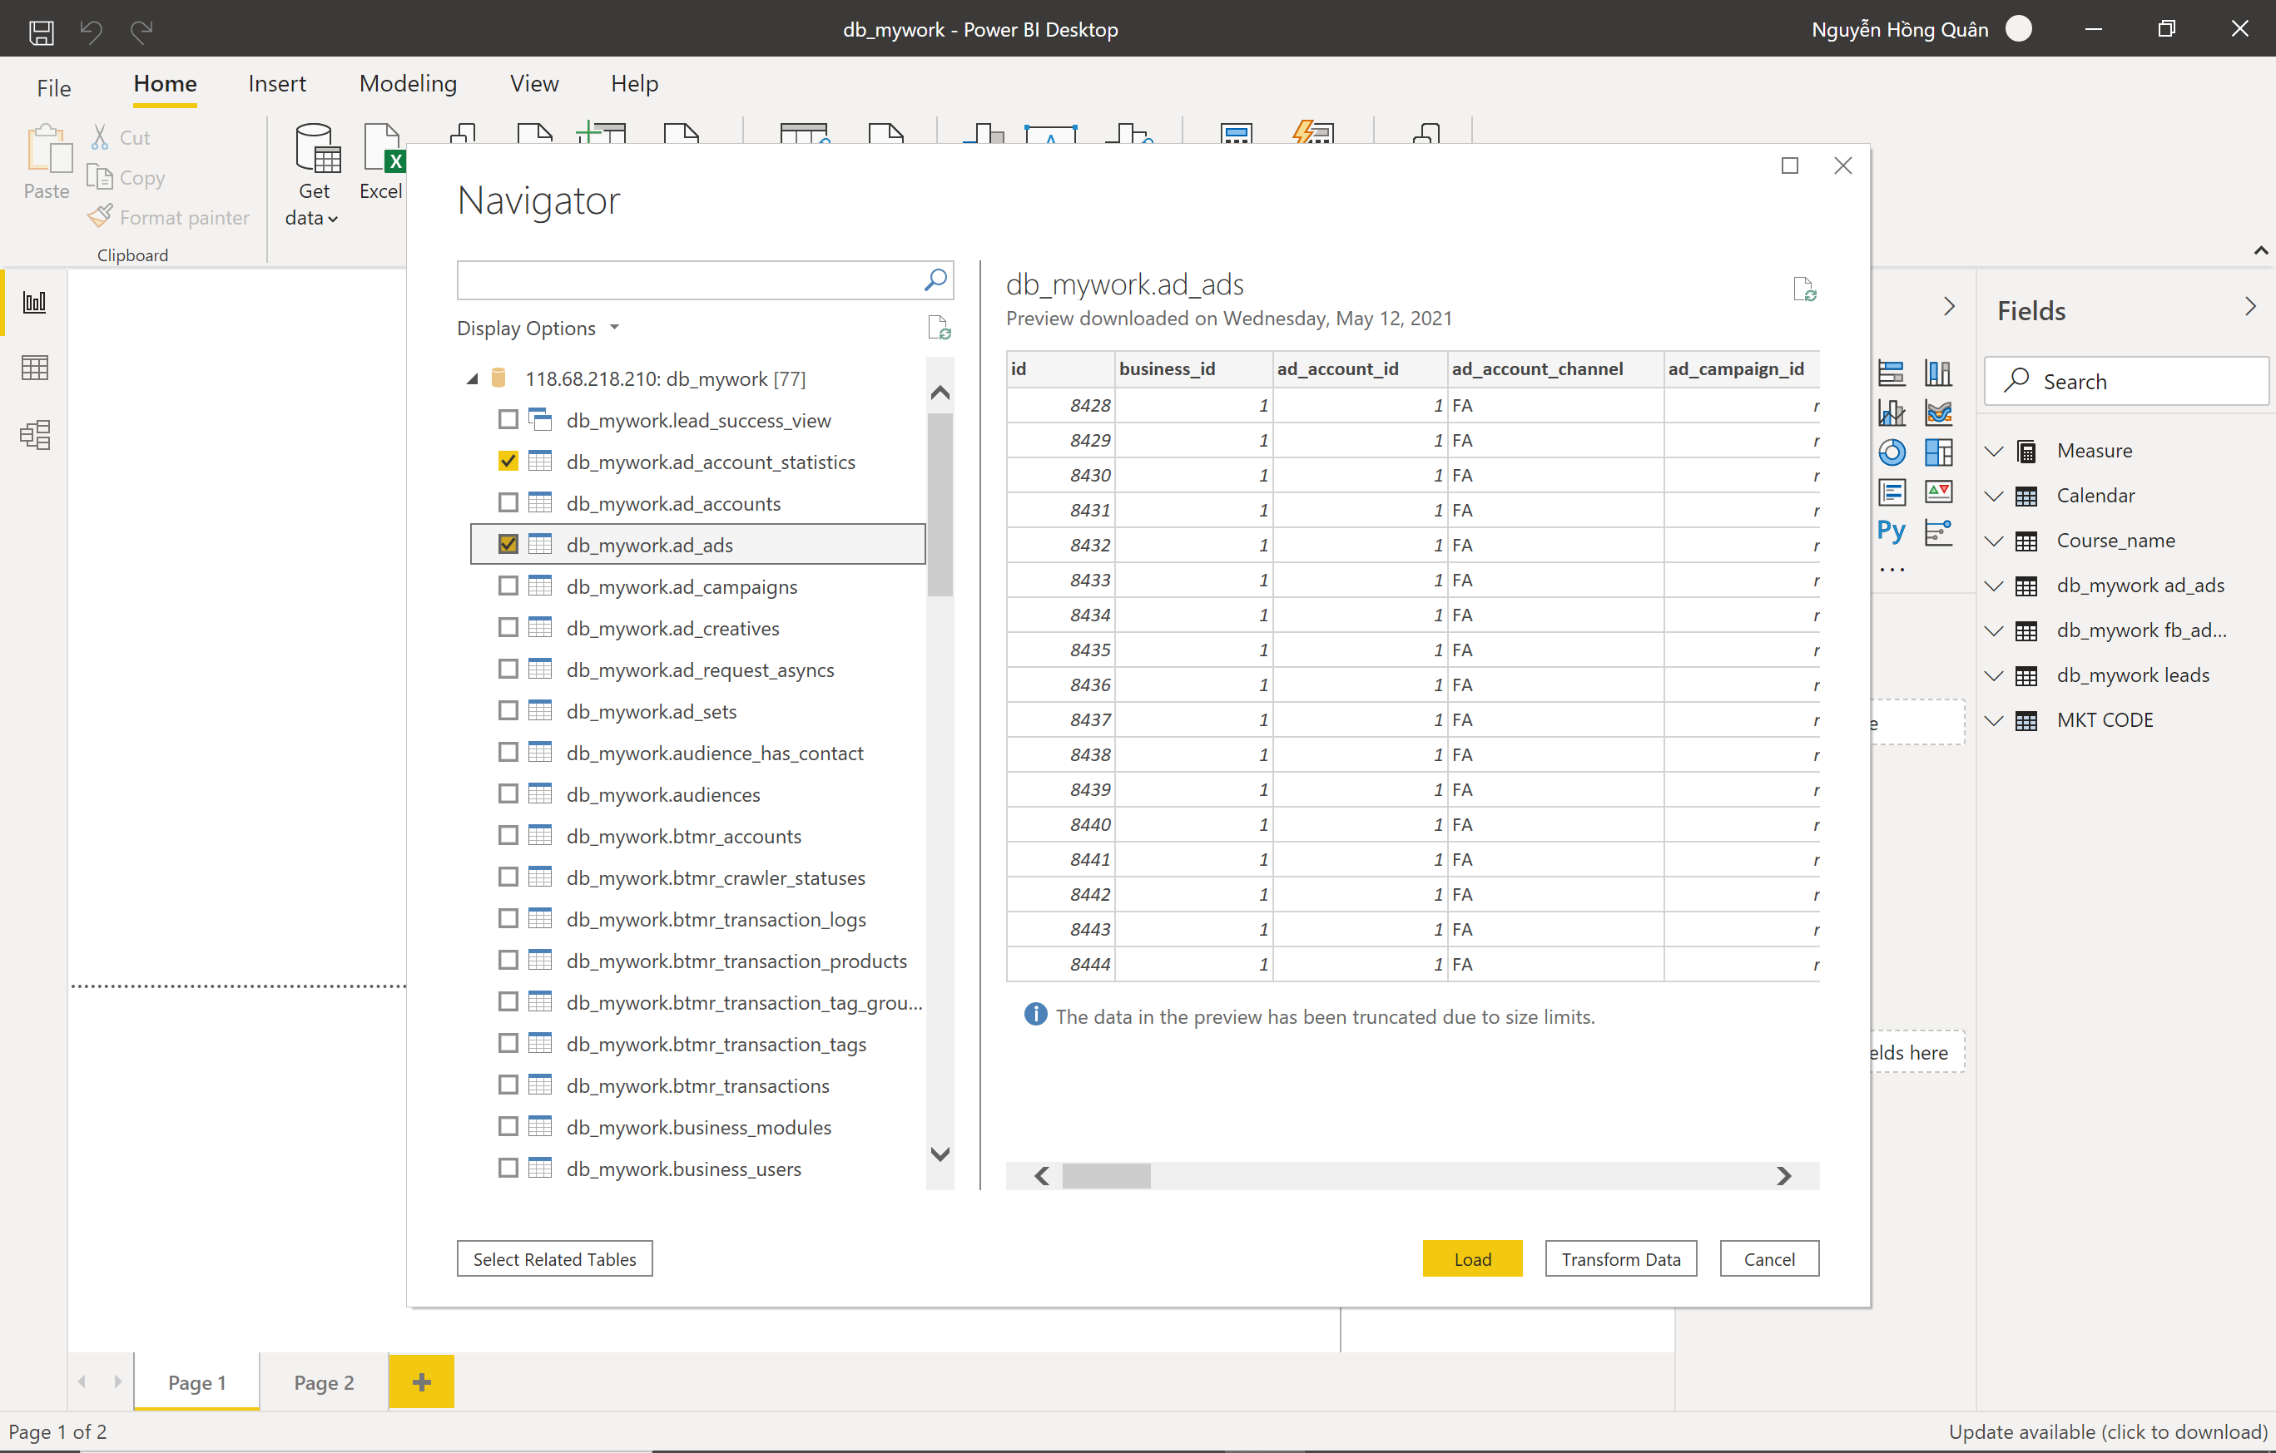The height and width of the screenshot is (1453, 2276).
Task: Click the Cut scissors icon
Action: 99,137
